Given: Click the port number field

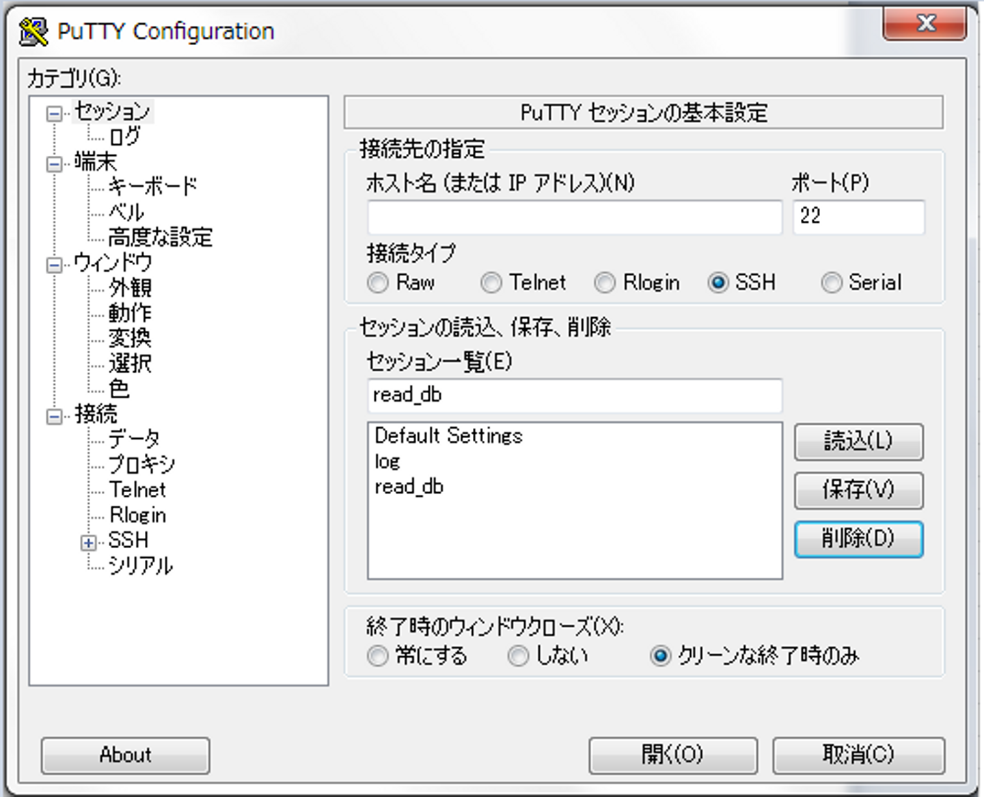Looking at the screenshot, I should click(859, 217).
